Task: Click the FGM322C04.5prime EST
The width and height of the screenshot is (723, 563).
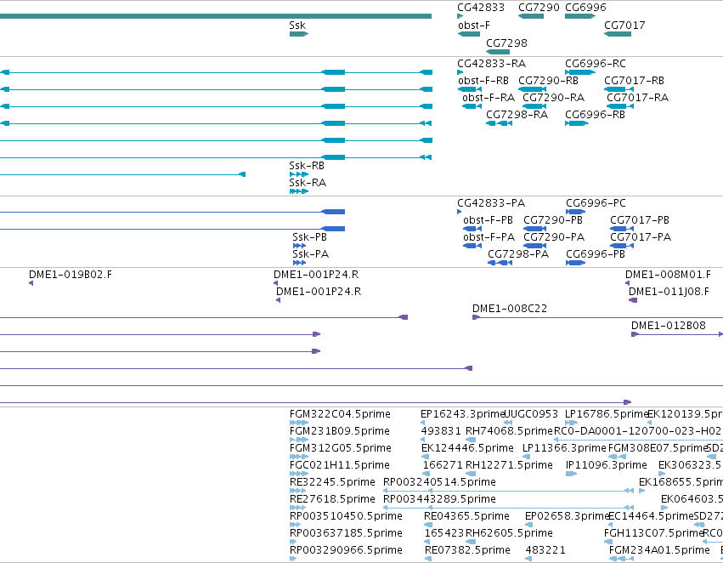Action: click(x=299, y=423)
